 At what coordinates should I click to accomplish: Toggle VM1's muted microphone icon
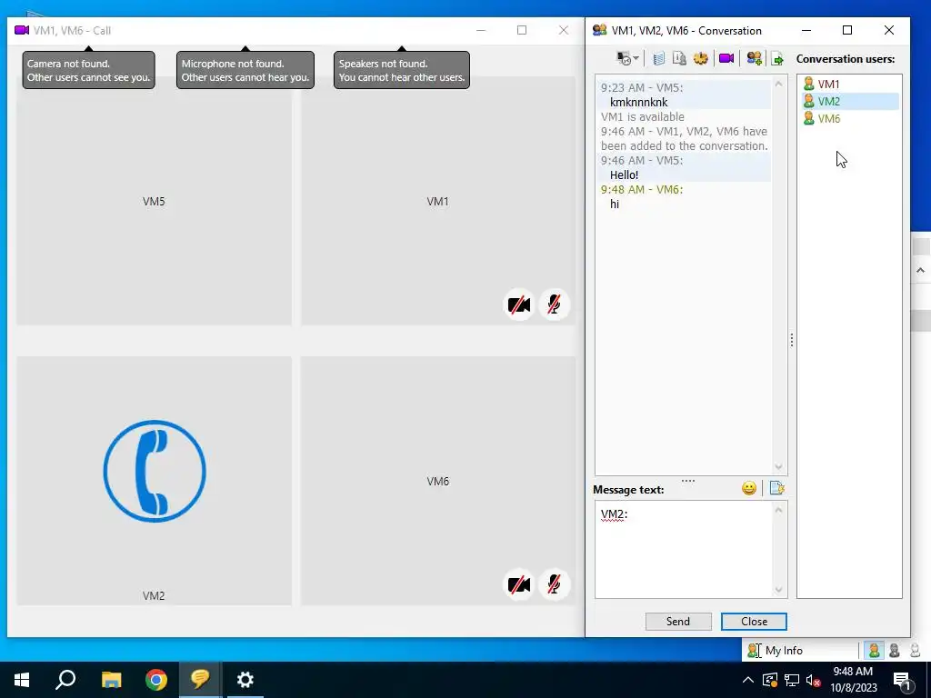pos(554,305)
